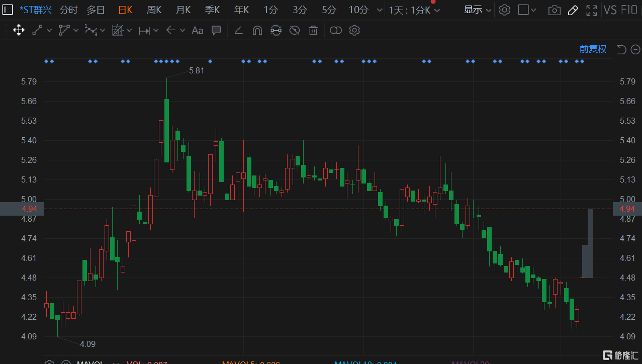Switch to the 分时 chart tab
Viewport: 642px width, 364px height.
68,10
